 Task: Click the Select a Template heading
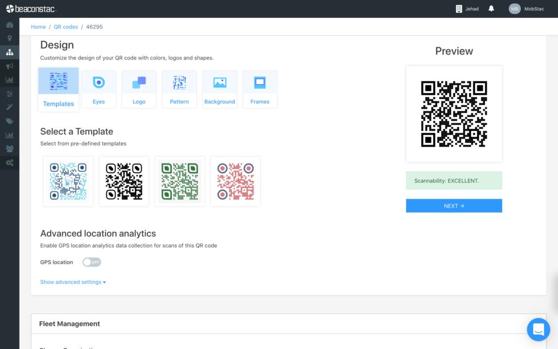pos(76,131)
